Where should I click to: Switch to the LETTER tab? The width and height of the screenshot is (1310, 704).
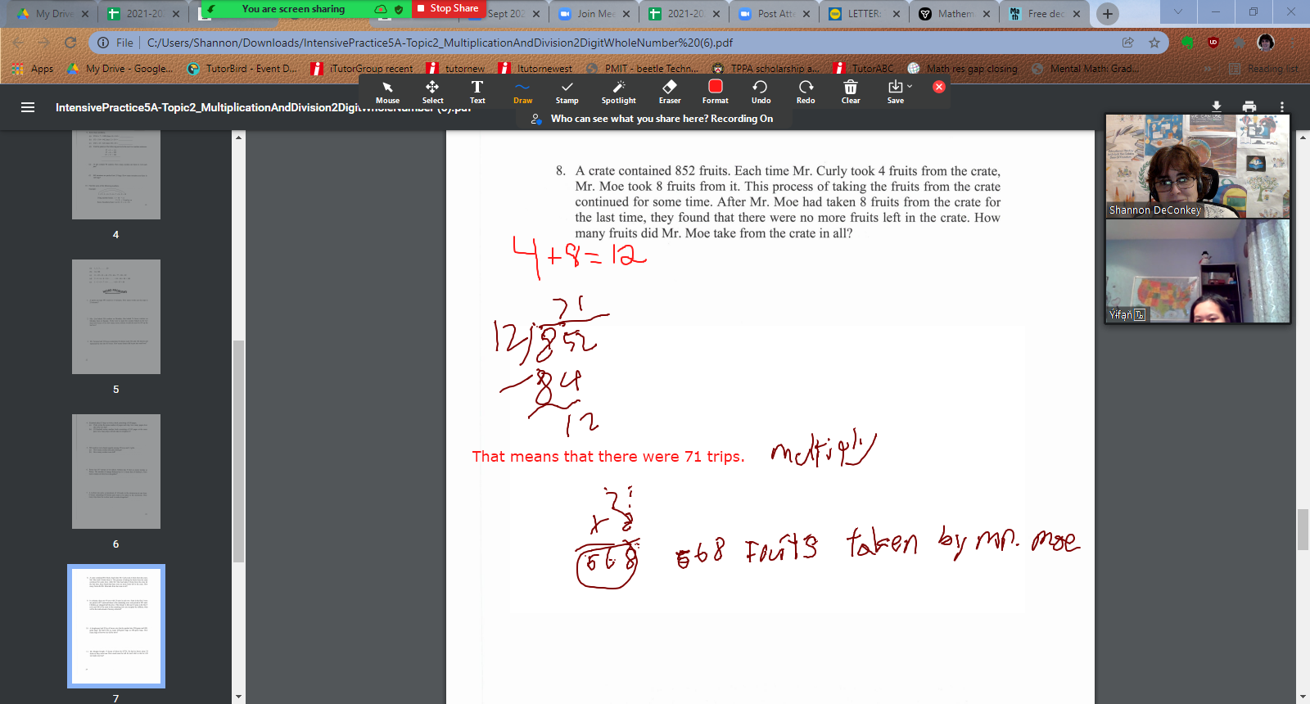point(863,14)
